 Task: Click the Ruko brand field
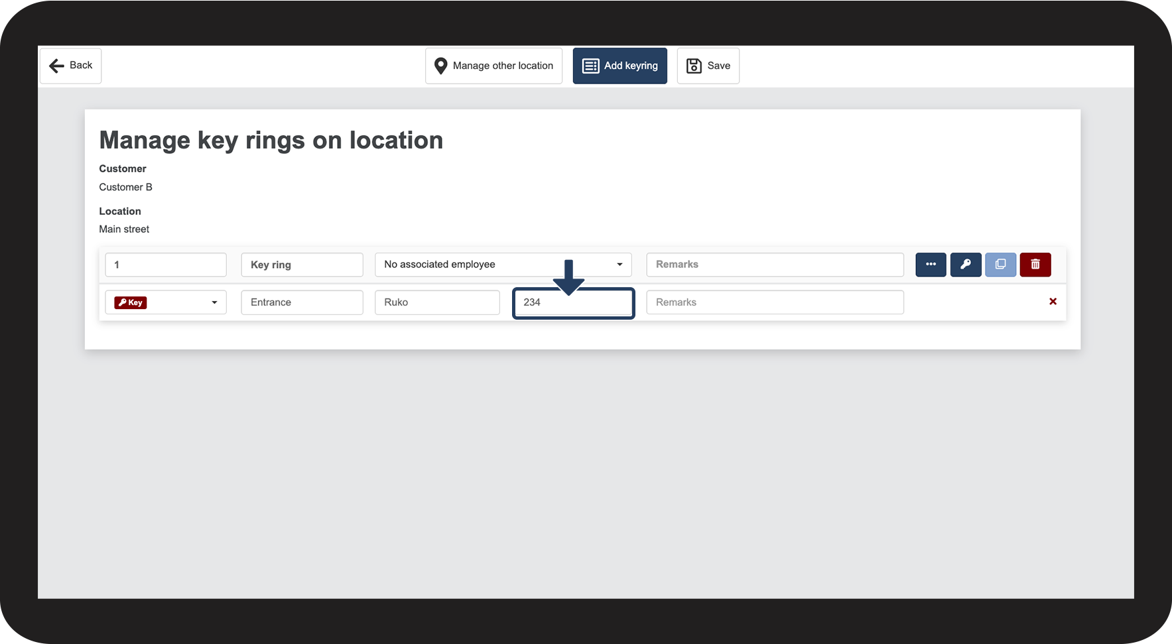(437, 302)
